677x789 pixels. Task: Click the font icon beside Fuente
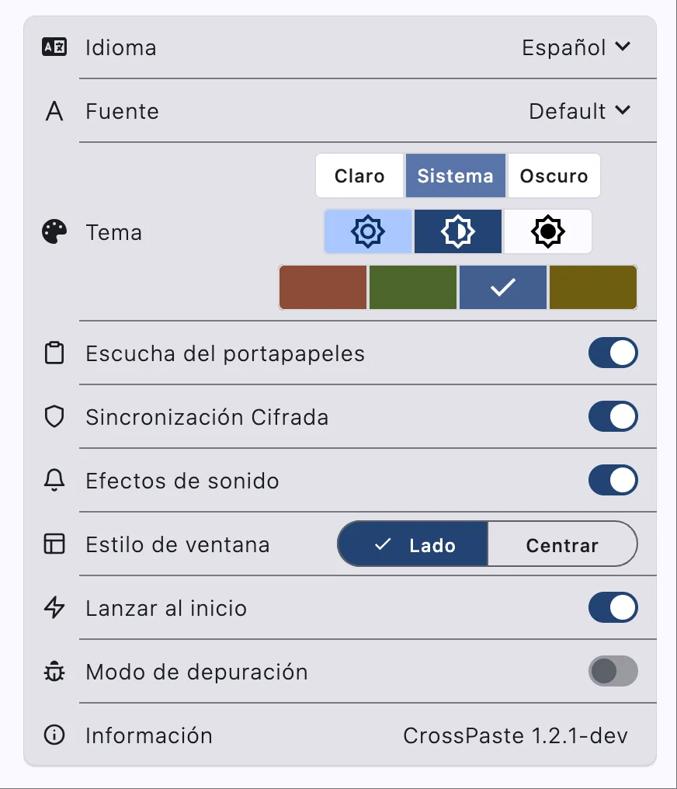pyautogui.click(x=53, y=111)
